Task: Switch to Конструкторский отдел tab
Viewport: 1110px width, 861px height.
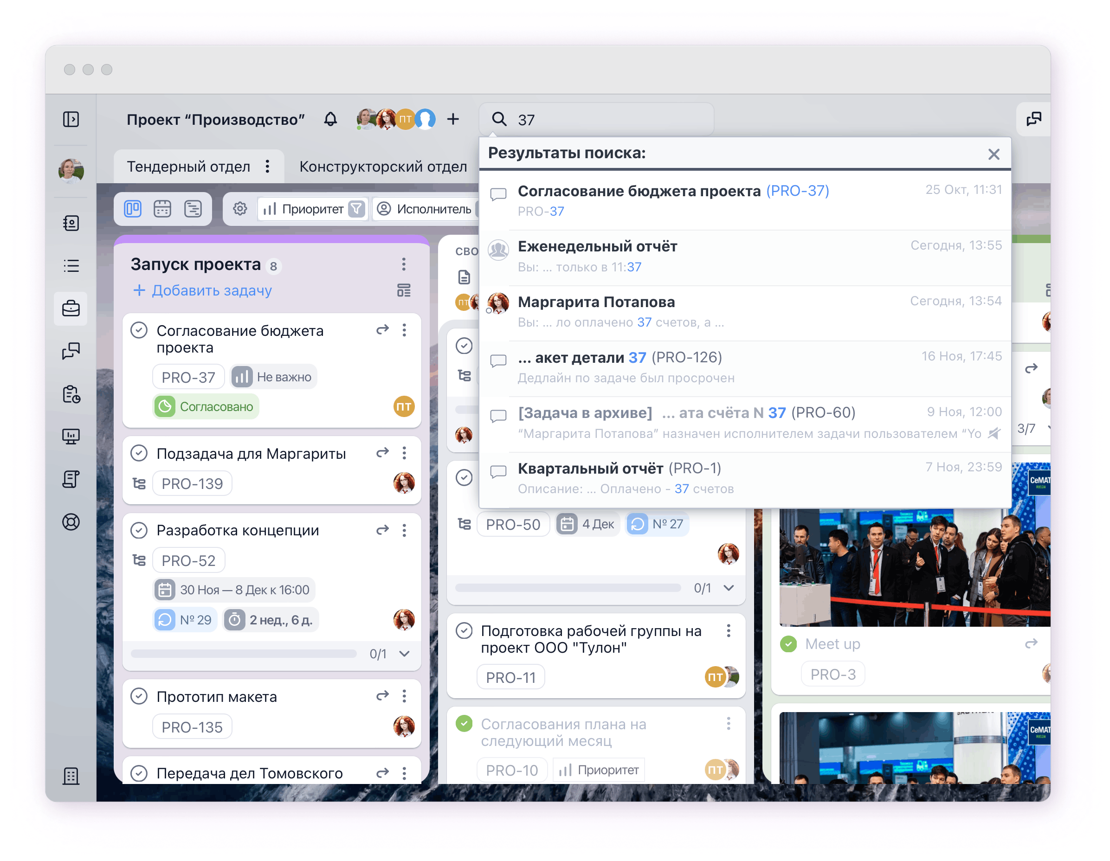Action: click(383, 167)
